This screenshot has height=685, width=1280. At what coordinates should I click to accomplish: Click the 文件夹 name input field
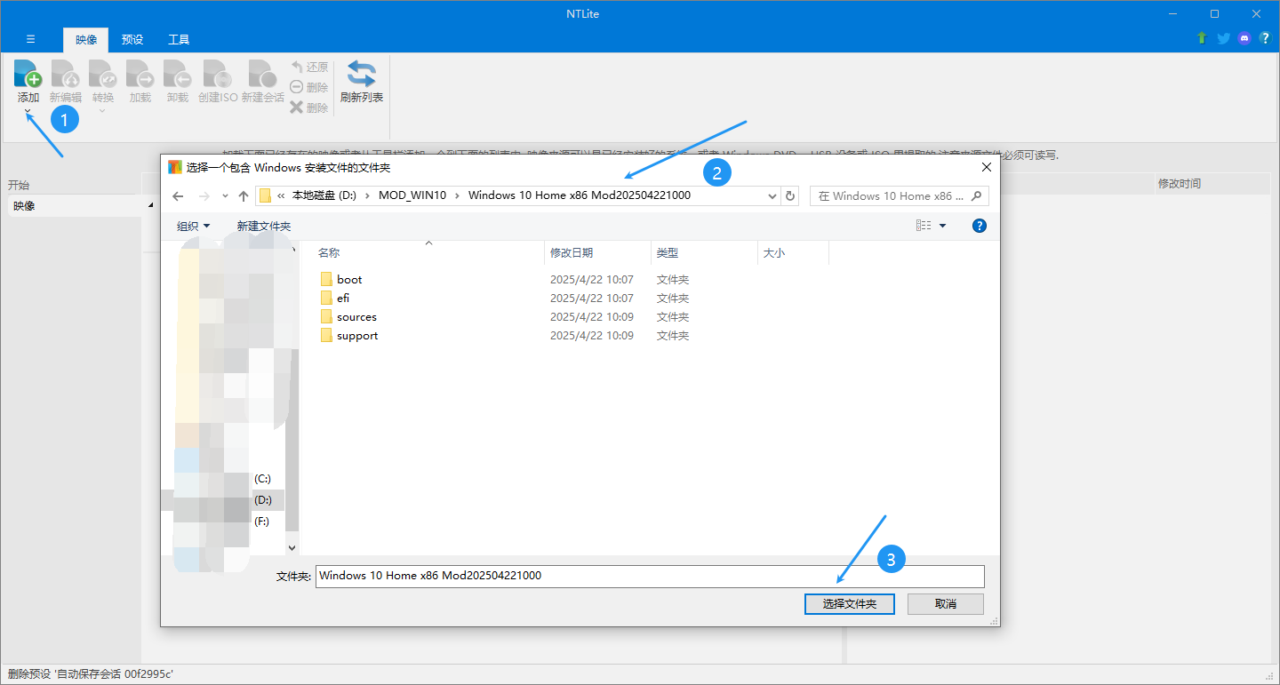[x=650, y=576]
